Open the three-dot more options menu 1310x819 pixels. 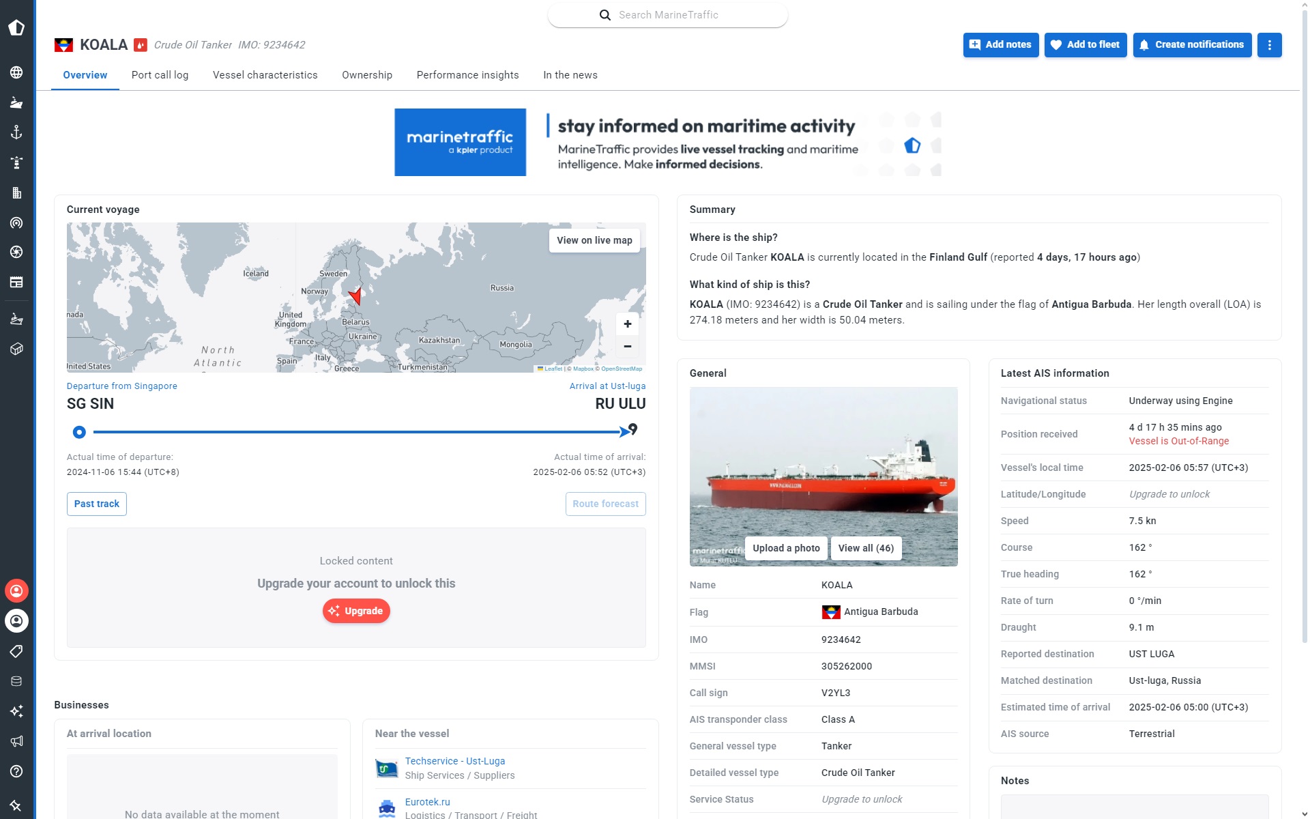(x=1269, y=45)
